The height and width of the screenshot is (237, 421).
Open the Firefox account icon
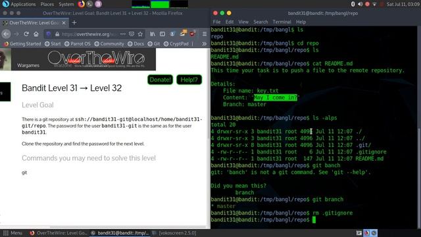[172, 34]
